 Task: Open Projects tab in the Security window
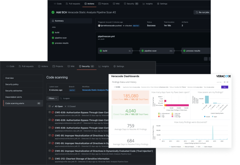pyautogui.click(x=58, y=66)
